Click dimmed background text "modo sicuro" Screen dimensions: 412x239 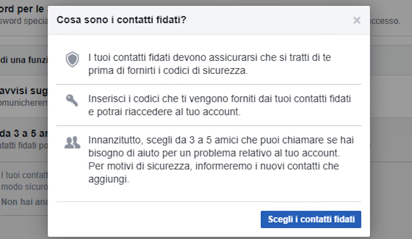point(25,187)
